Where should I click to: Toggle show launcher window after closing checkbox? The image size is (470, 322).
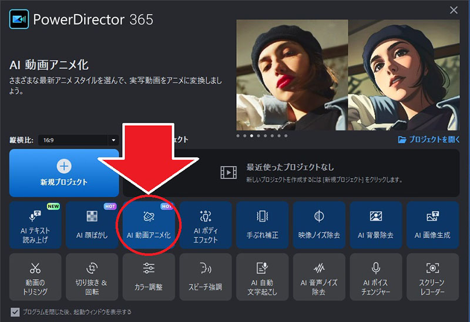click(15, 312)
